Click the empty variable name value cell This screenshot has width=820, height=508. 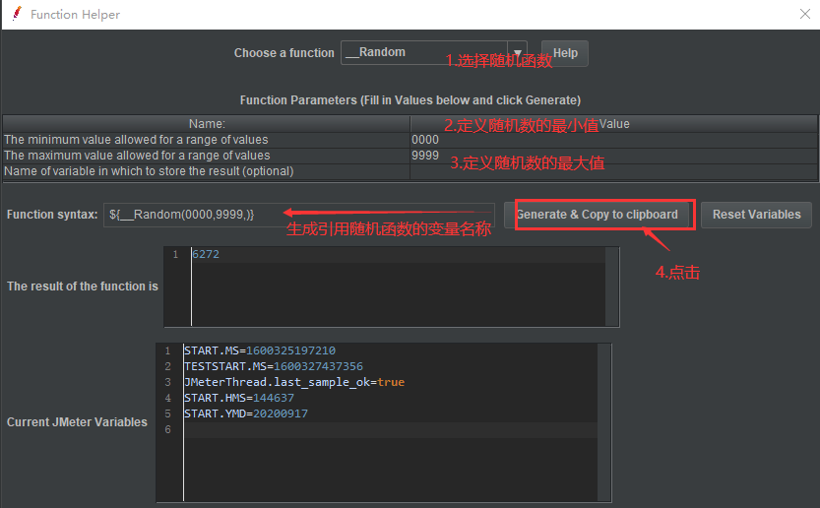point(612,171)
